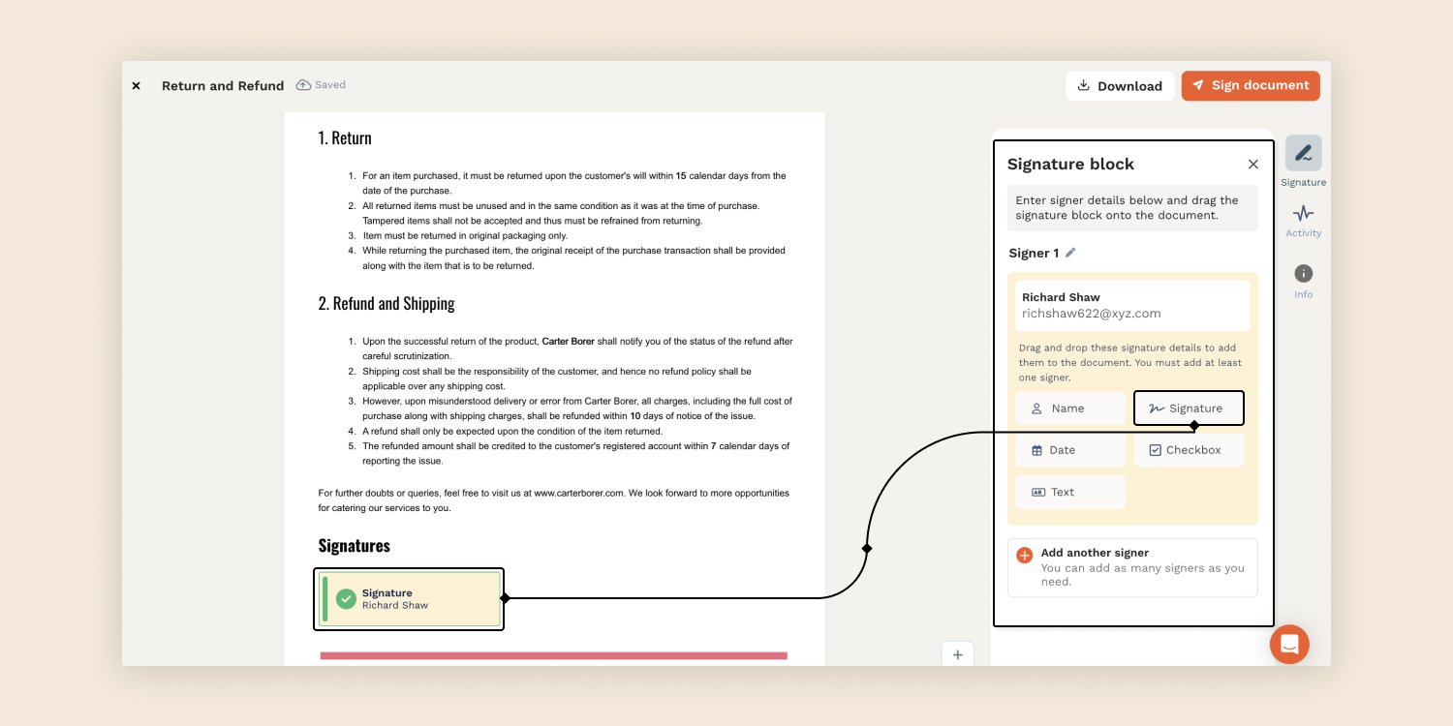Open the orange chat support bubble
This screenshot has height=726, width=1453.
[1289, 644]
